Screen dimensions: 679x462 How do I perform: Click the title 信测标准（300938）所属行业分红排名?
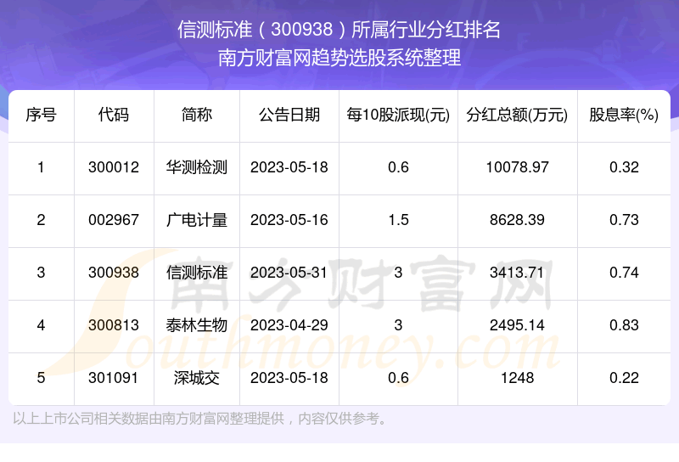pos(339,31)
